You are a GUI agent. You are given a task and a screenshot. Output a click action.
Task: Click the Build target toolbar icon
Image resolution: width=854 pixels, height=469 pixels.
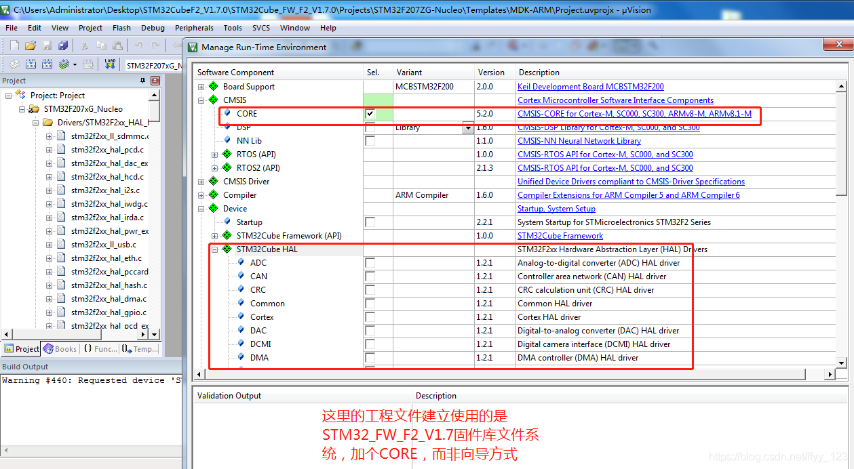pyautogui.click(x=31, y=64)
